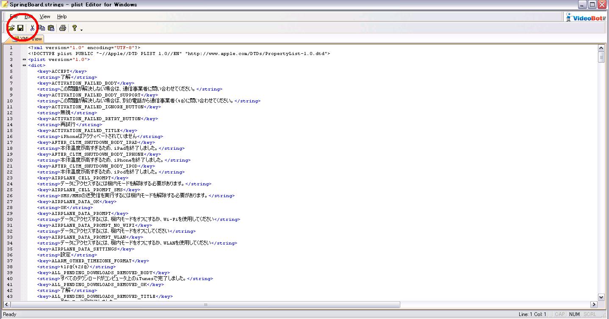Open the toolbar options dropdown arrow
Image resolution: width=609 pixels, height=319 pixels.
(x=81, y=30)
